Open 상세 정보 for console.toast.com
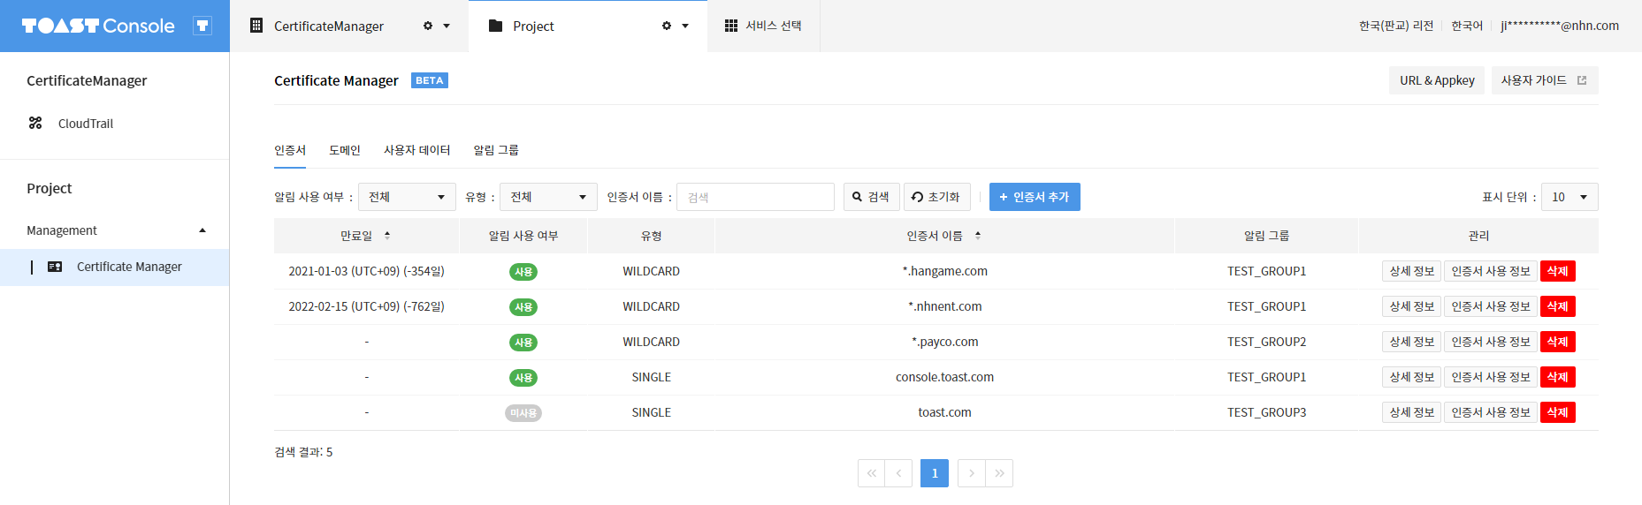 click(1411, 377)
